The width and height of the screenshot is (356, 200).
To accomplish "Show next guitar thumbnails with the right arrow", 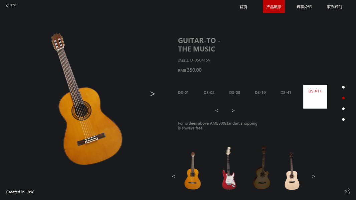I will [314, 176].
